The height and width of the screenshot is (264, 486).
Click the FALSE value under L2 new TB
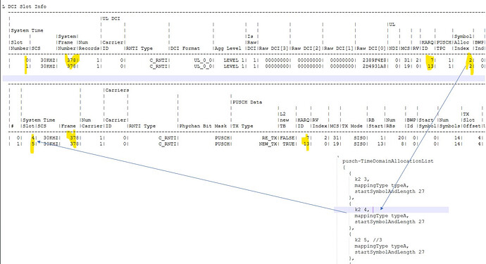287,138
